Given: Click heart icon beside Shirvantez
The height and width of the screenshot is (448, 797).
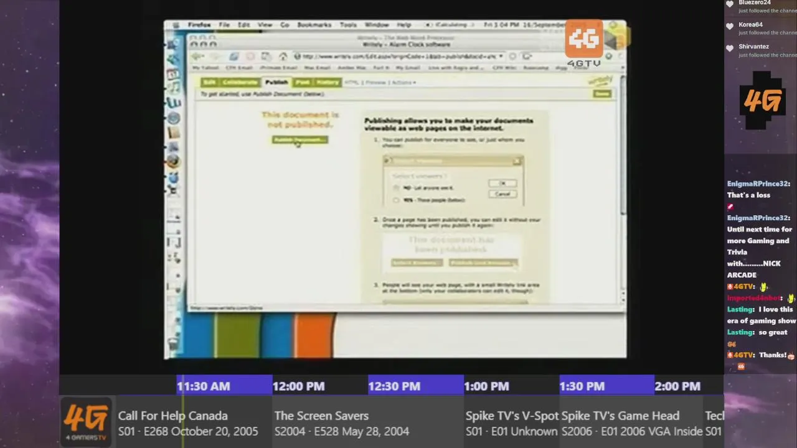Looking at the screenshot, I should click(730, 48).
